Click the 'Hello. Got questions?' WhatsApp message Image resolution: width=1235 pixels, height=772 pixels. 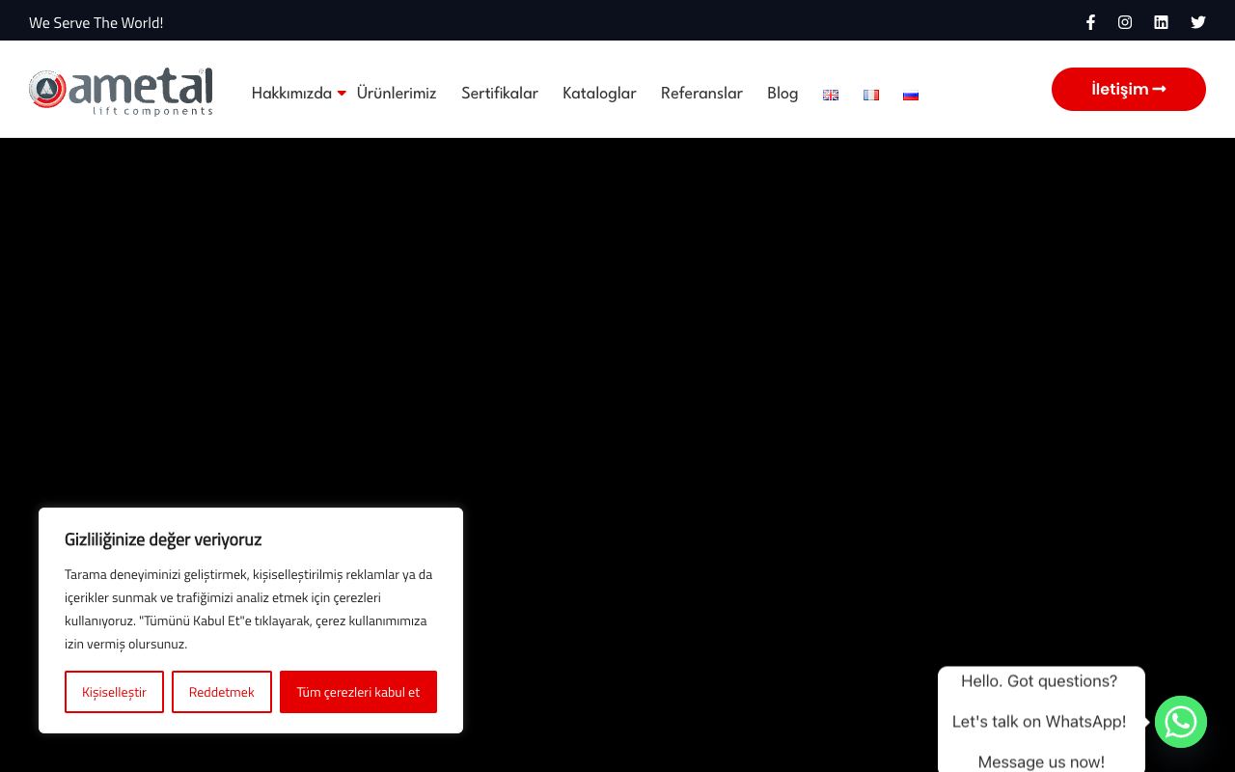point(1039,681)
